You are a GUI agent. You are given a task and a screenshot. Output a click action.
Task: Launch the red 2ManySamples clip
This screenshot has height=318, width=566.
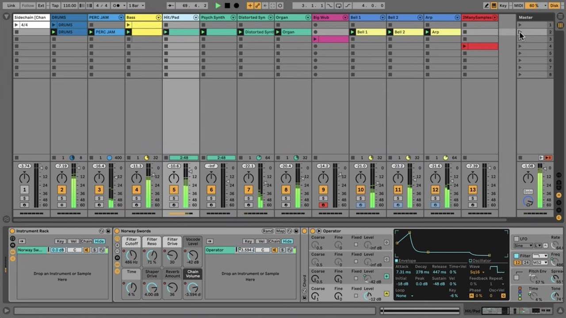[x=464, y=46]
